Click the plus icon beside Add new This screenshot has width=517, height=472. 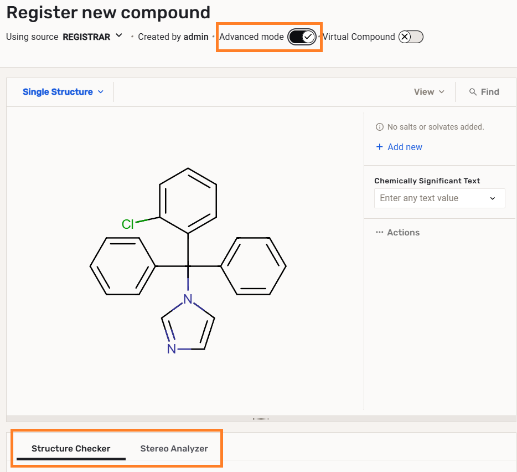[379, 147]
